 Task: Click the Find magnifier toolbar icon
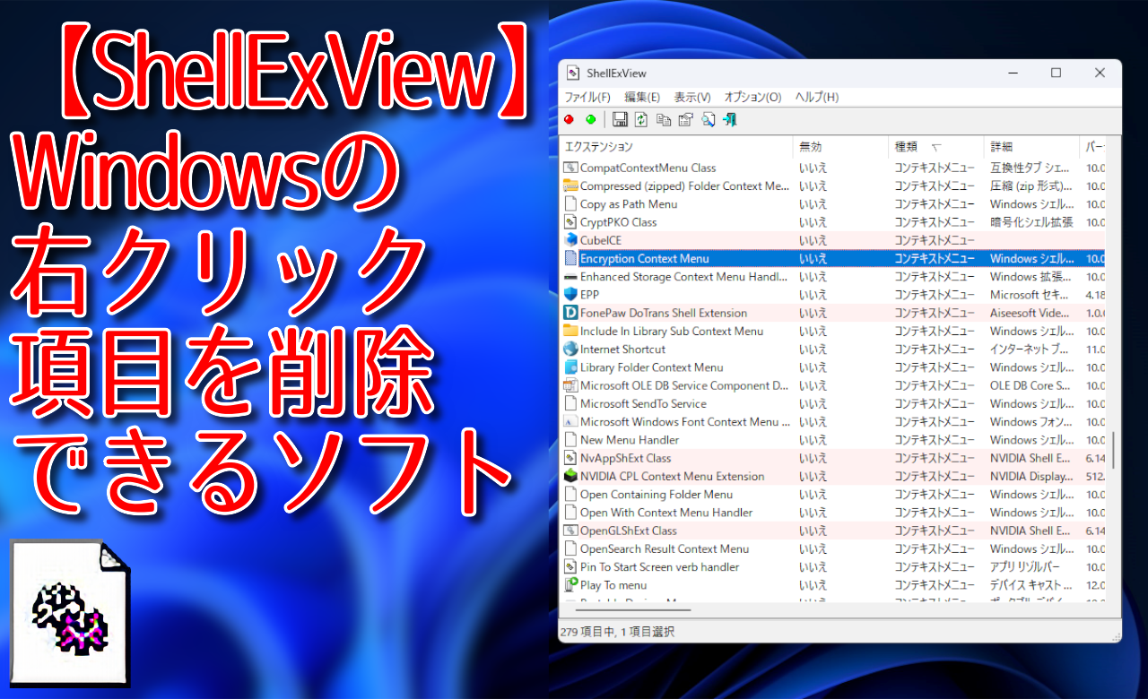pos(709,119)
